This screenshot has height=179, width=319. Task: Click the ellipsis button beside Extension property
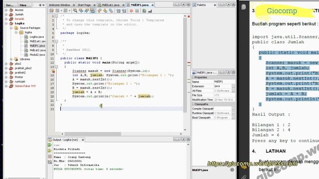(233, 86)
